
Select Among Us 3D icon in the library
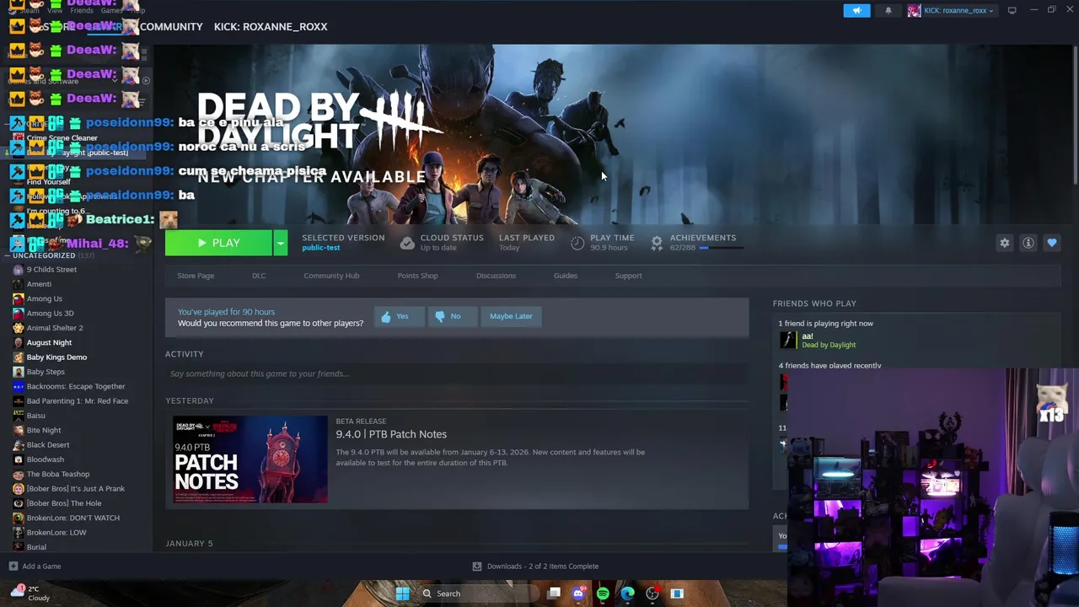tap(19, 314)
